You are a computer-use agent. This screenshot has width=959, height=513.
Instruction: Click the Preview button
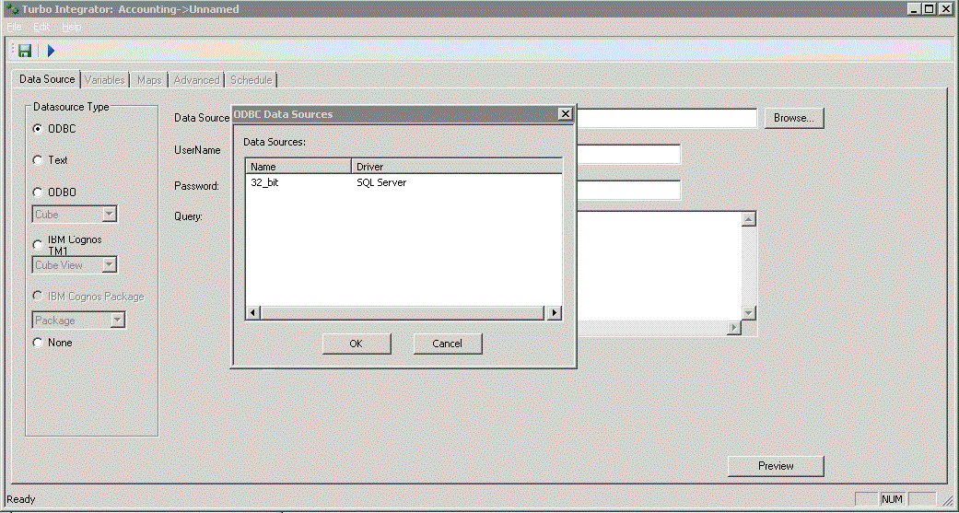(x=776, y=466)
